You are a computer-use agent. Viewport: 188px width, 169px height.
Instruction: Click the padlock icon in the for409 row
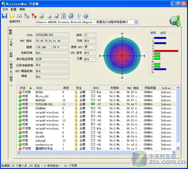pos(76,137)
